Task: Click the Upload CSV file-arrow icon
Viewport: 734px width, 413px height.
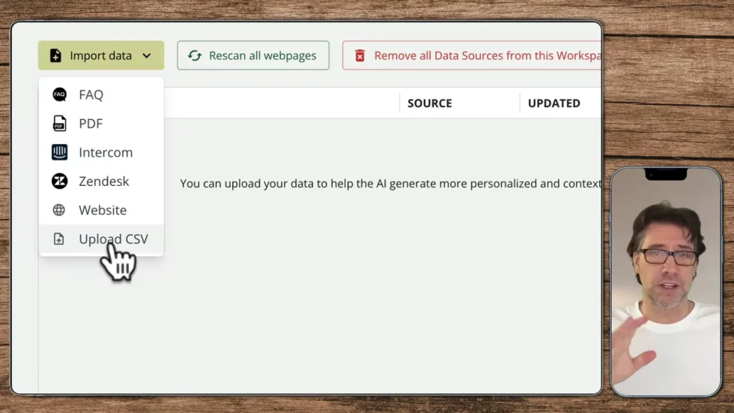Action: click(x=59, y=239)
